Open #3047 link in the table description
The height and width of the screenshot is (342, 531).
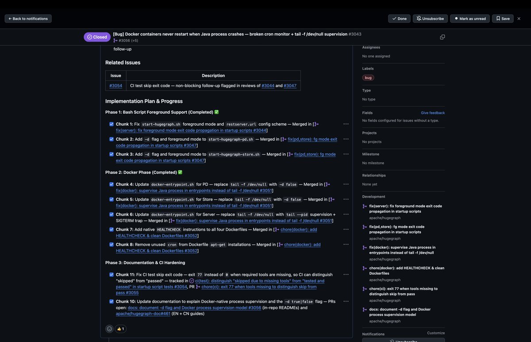290,85
